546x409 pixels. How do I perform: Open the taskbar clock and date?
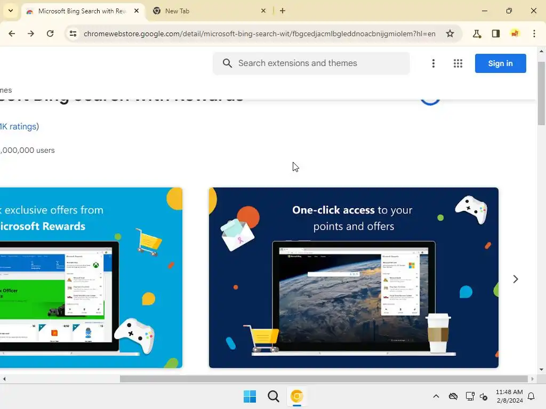tap(509, 396)
